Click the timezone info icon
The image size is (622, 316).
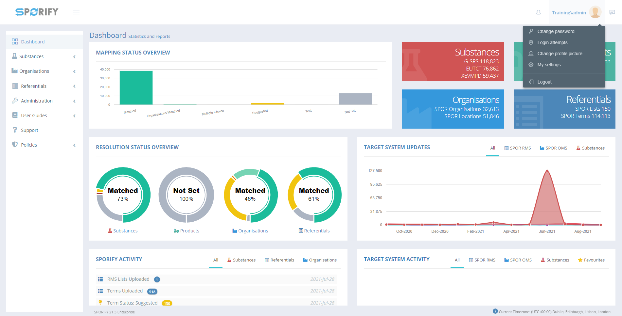pyautogui.click(x=495, y=311)
